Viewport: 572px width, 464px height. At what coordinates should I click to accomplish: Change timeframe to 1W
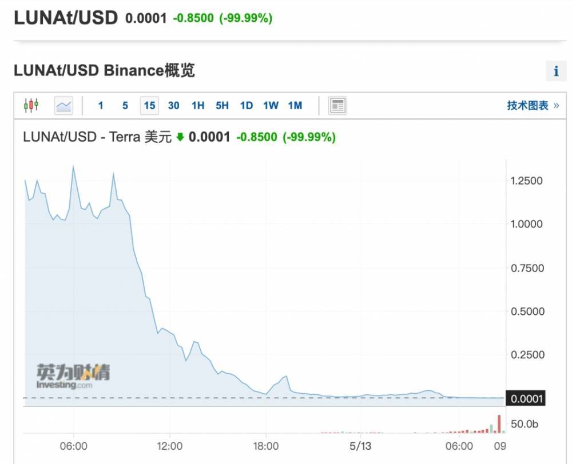(x=271, y=106)
